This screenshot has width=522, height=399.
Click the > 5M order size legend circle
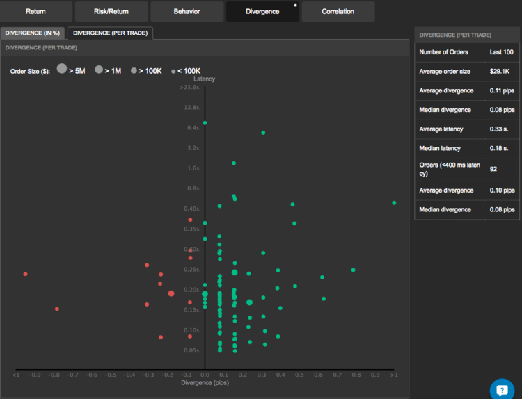point(62,69)
